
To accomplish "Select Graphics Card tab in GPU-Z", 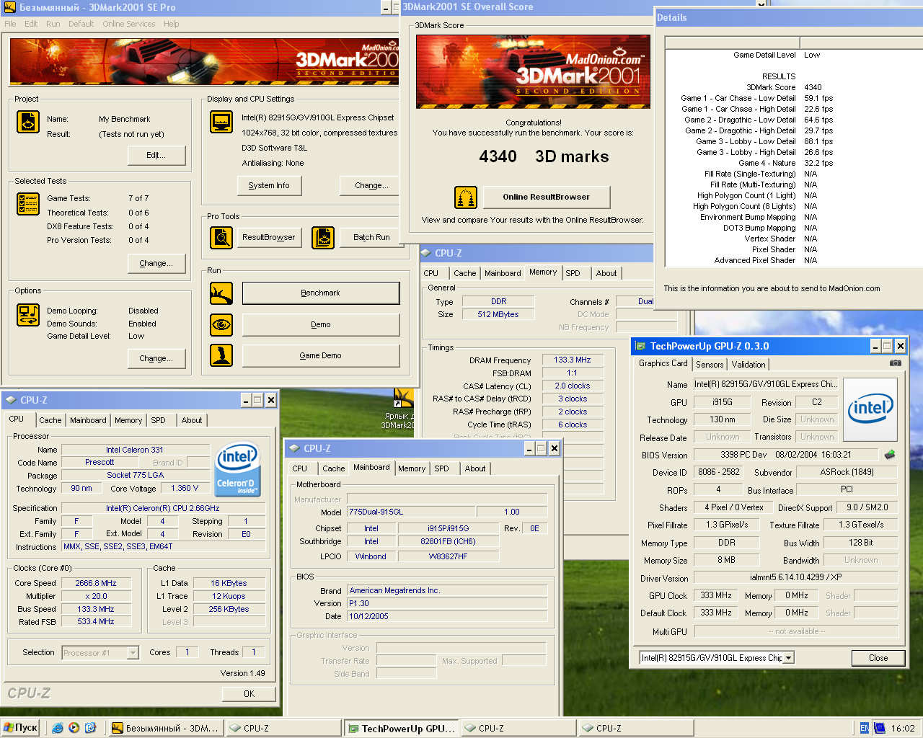I will point(663,363).
